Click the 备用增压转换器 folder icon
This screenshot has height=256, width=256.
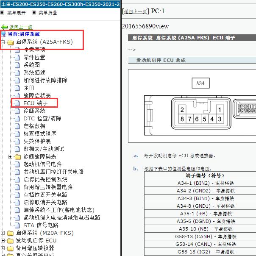[10, 248]
